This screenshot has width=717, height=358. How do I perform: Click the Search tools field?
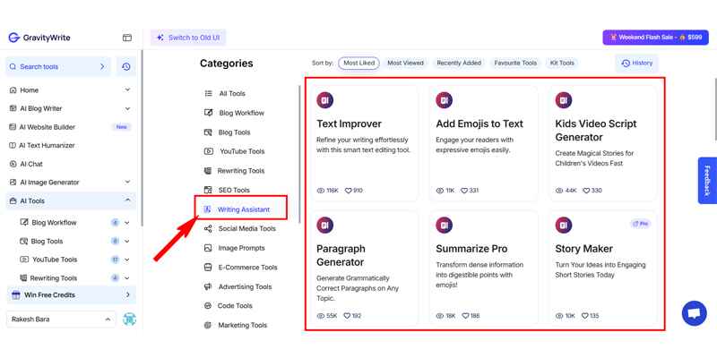[58, 66]
